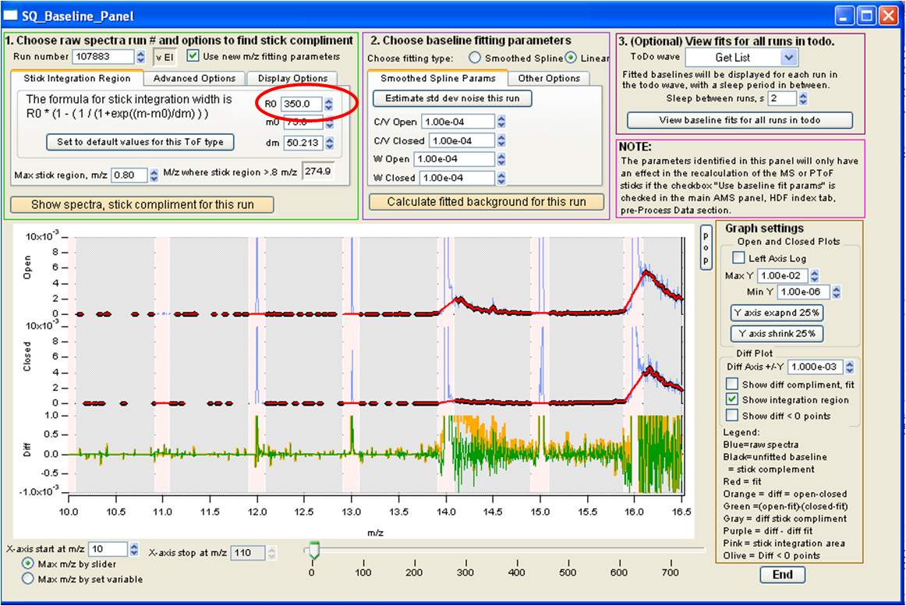Click the Max stick region stepper arrows
The width and height of the screenshot is (906, 606).
tap(154, 175)
